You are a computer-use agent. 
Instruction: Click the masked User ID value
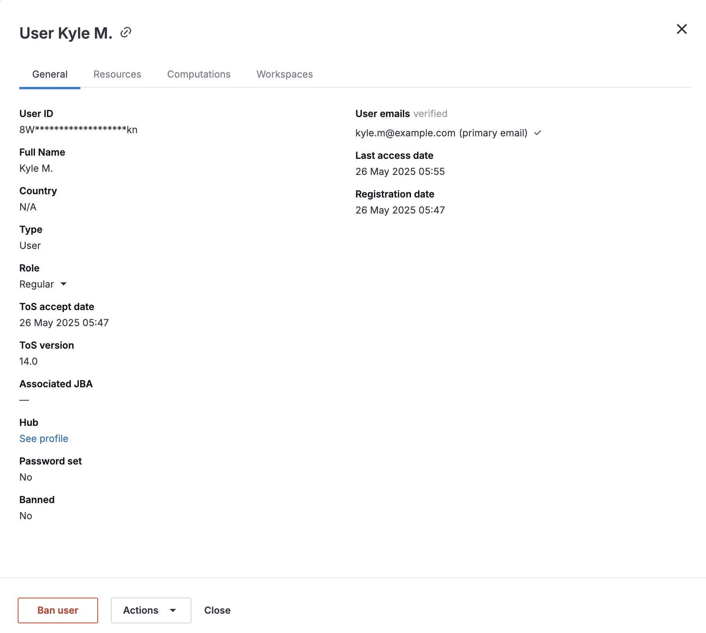pos(78,129)
